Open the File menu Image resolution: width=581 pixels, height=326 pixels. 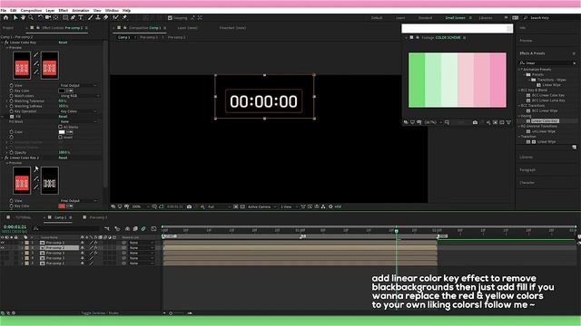click(x=4, y=10)
